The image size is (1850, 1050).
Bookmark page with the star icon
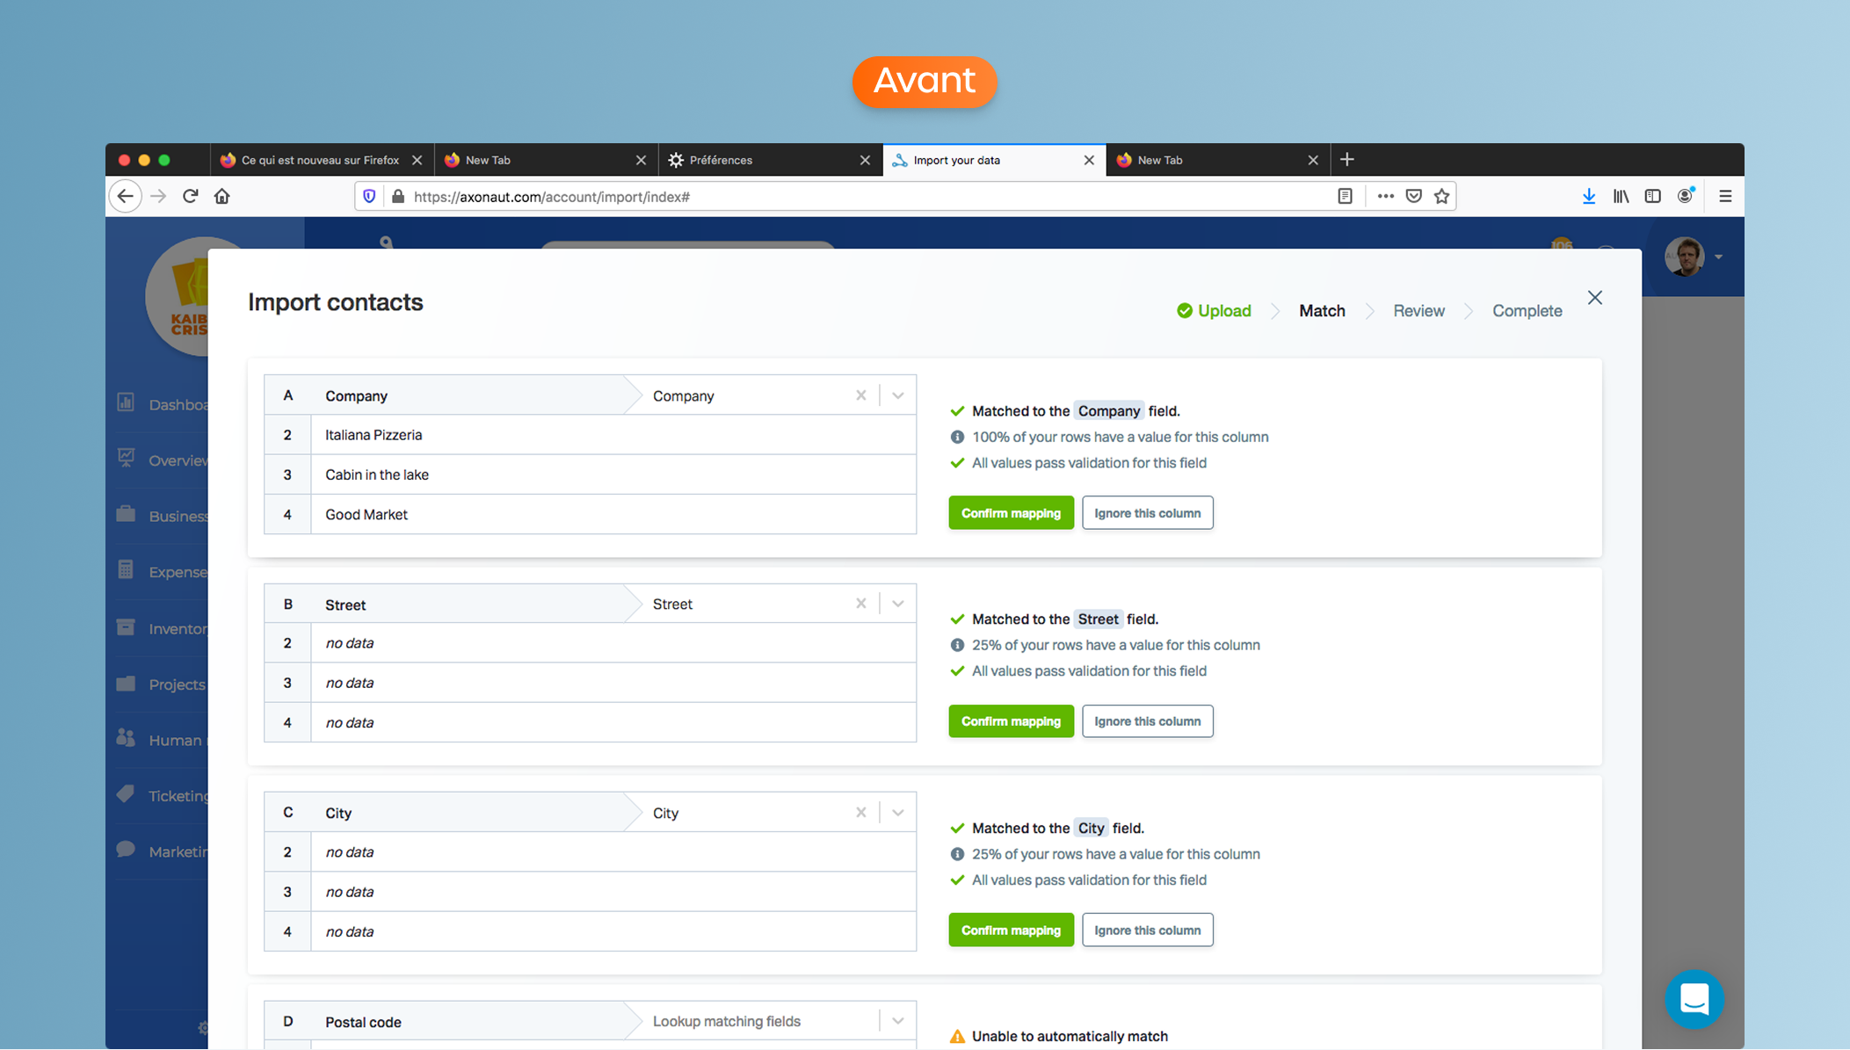point(1441,196)
